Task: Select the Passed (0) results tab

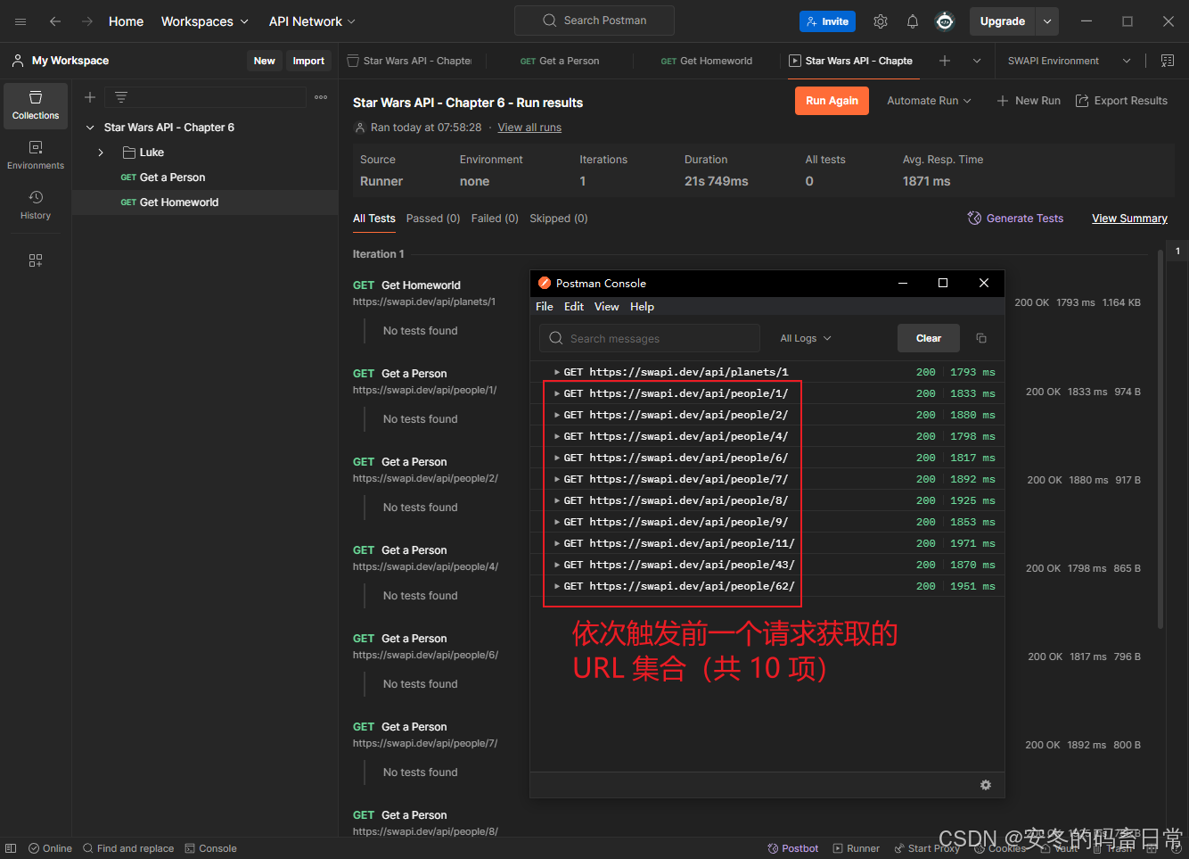Action: [433, 219]
